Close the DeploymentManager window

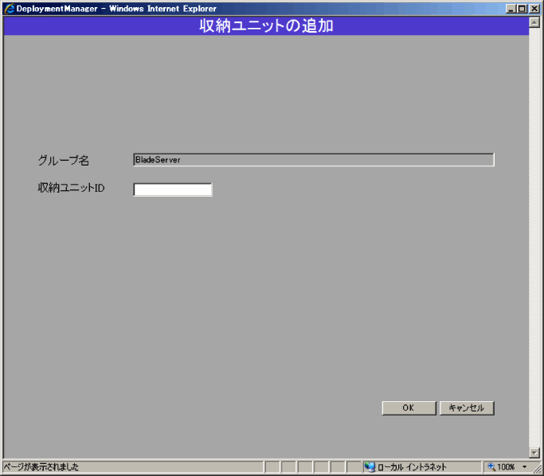click(x=534, y=9)
